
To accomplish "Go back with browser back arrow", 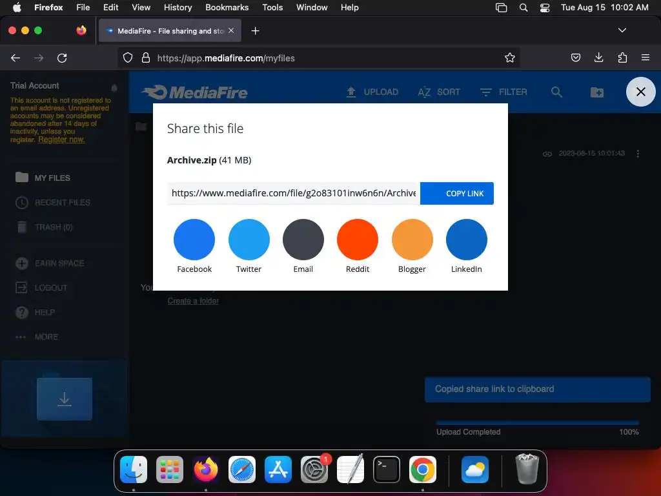I will coord(15,57).
